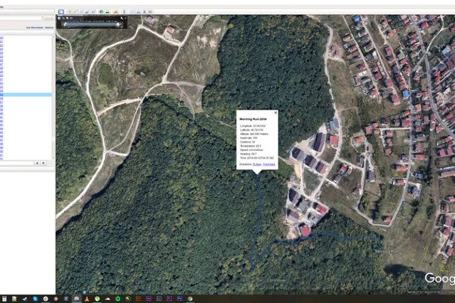The width and height of the screenshot is (455, 303).
Task: Open the planets switcher dropdown
Action: point(115,12)
